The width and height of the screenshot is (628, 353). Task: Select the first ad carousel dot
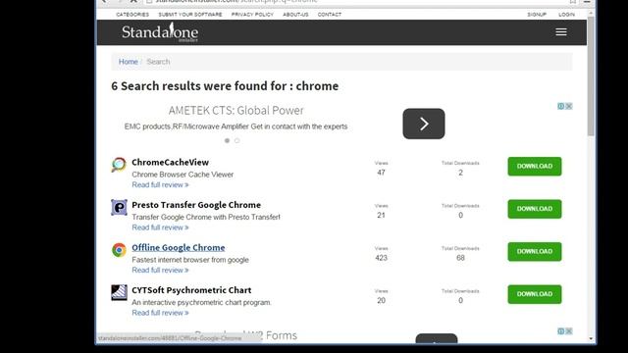pos(227,140)
